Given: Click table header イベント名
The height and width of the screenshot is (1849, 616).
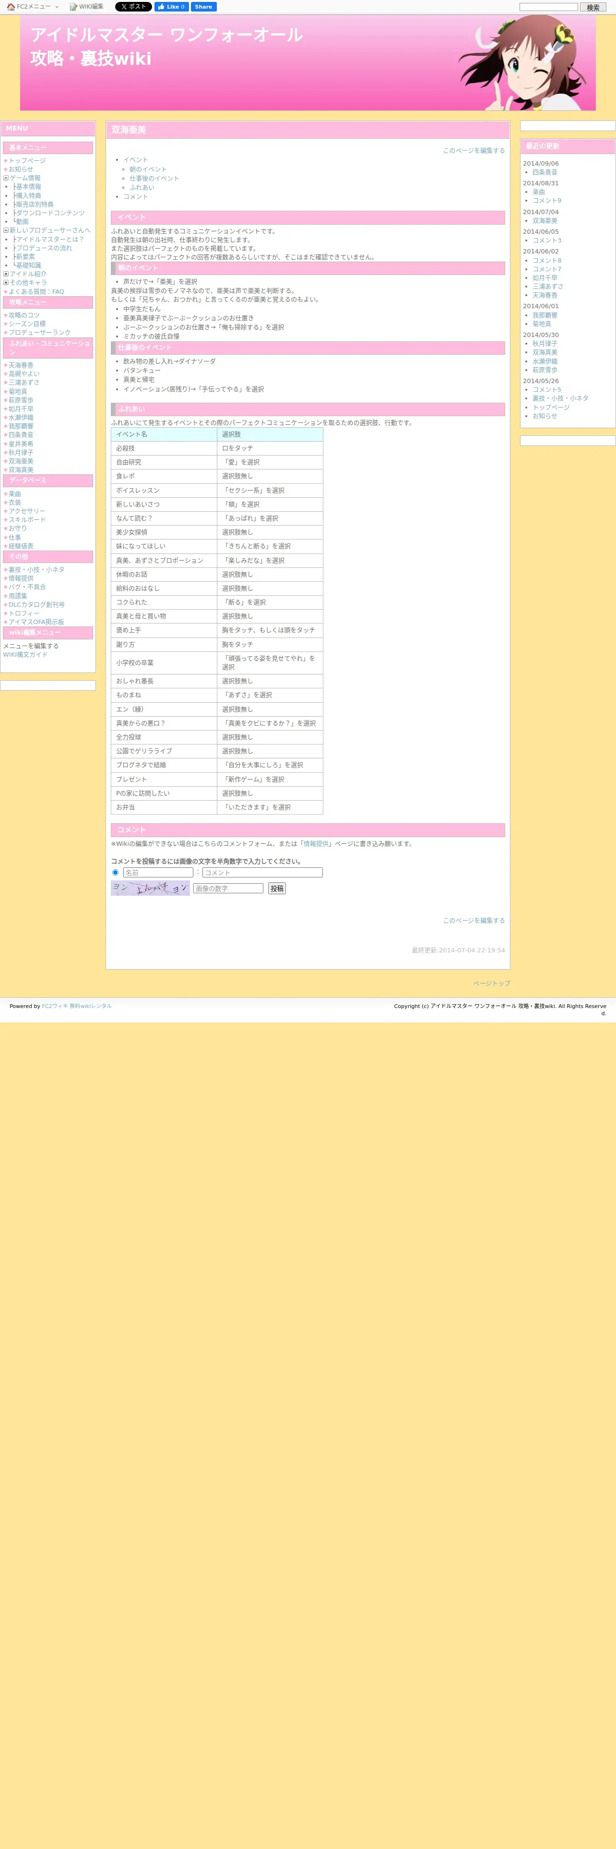Looking at the screenshot, I should 164,434.
